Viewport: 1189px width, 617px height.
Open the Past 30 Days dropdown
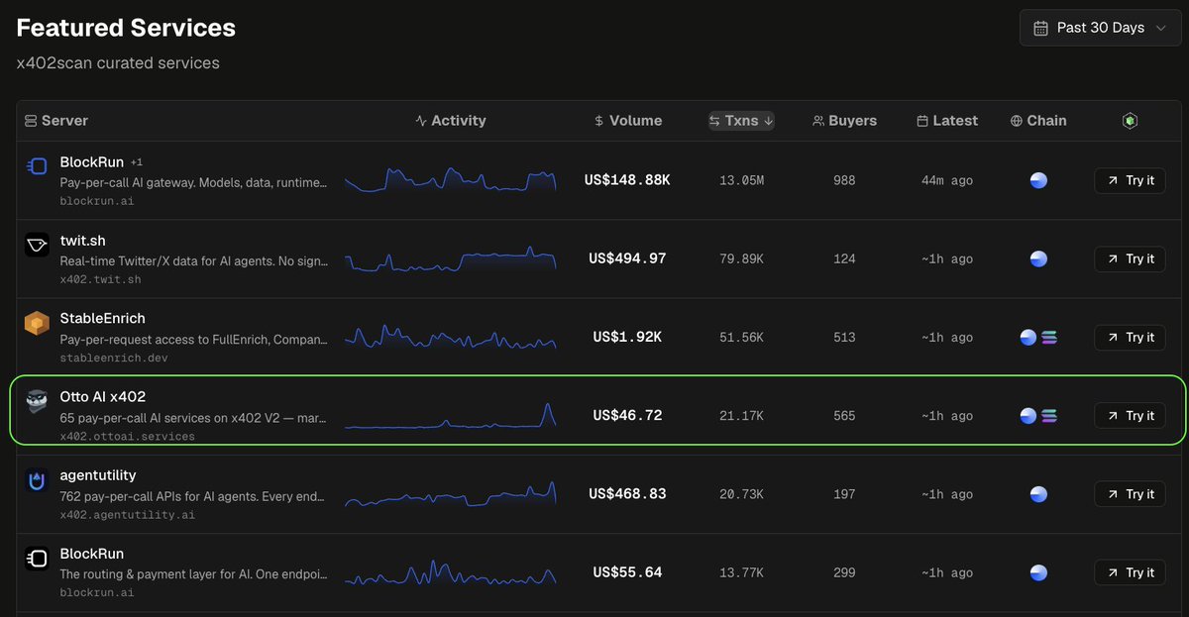[x=1100, y=28]
